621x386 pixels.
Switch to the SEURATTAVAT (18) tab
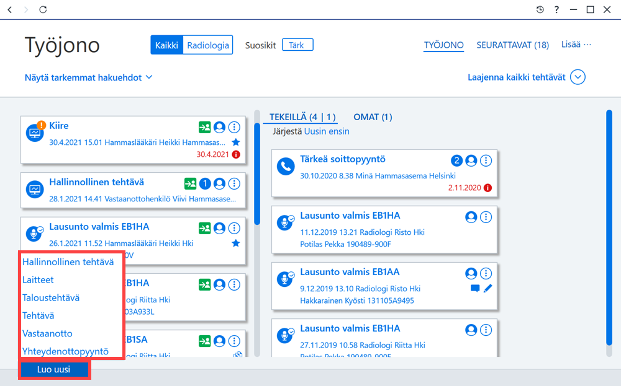512,45
